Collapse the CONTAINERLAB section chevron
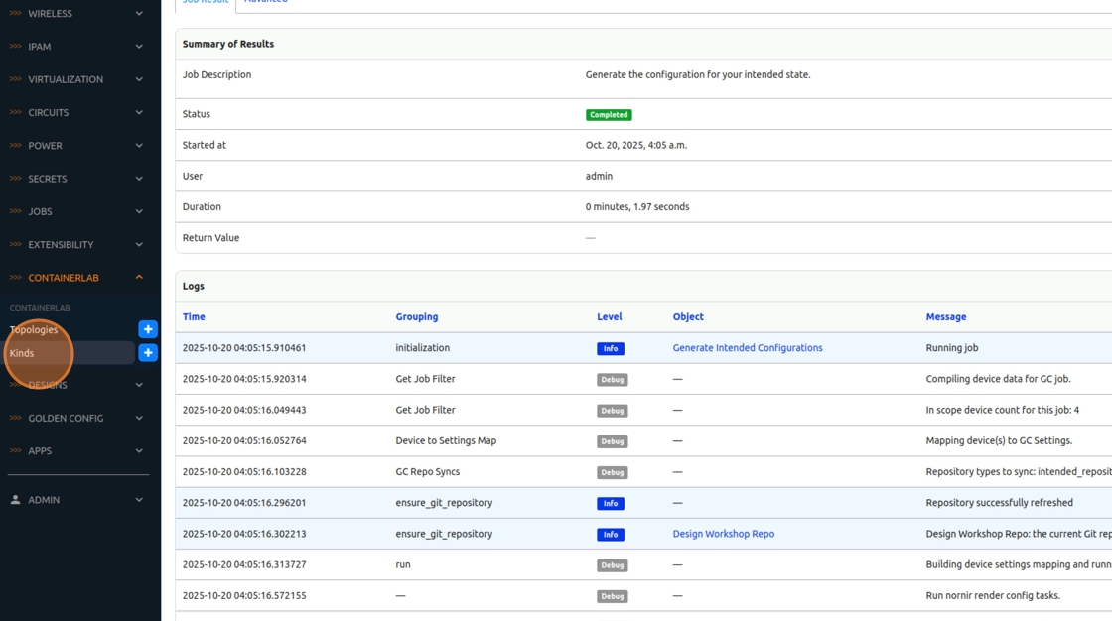Viewport: 1112px width, 621px height. pyautogui.click(x=139, y=278)
